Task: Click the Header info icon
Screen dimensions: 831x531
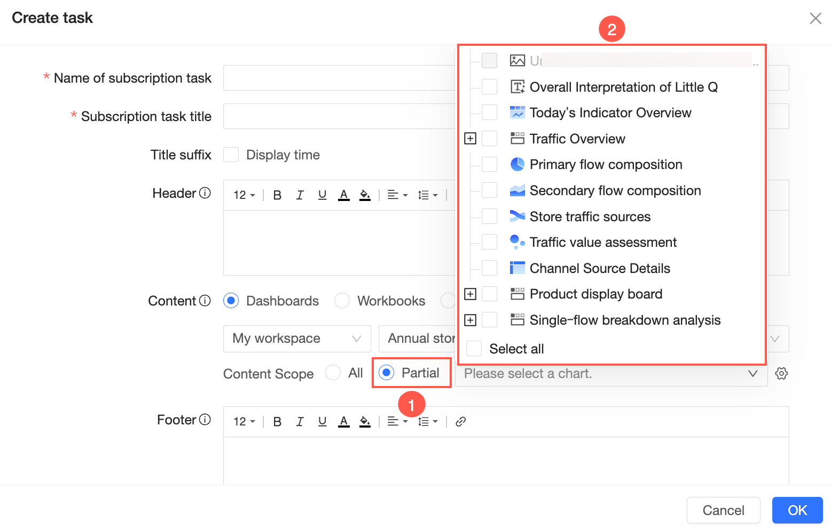Action: (205, 193)
